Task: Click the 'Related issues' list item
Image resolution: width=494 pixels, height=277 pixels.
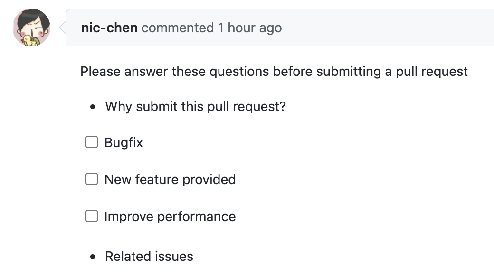Action: tap(149, 256)
